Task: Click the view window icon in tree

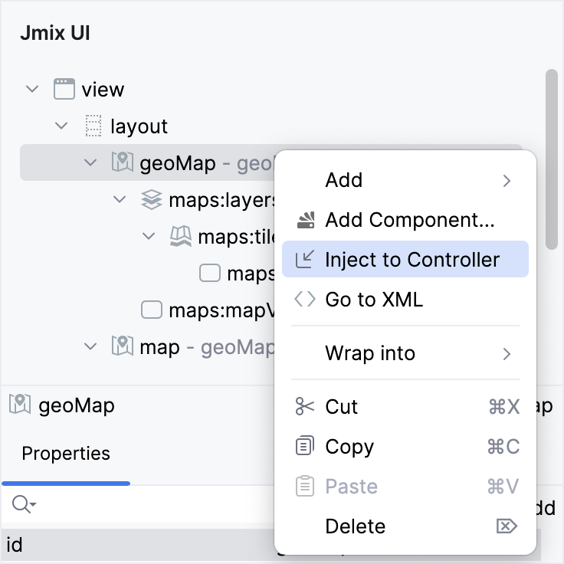Action: [x=64, y=89]
